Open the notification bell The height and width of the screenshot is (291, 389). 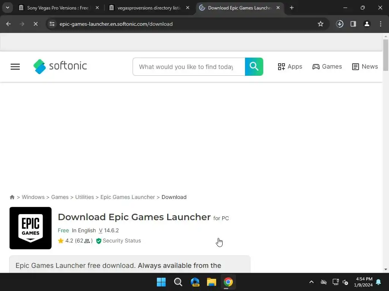point(379,282)
